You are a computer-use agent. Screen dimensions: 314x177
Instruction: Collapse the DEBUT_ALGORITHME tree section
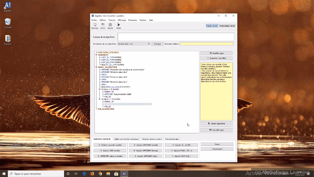pyautogui.click(x=96, y=67)
